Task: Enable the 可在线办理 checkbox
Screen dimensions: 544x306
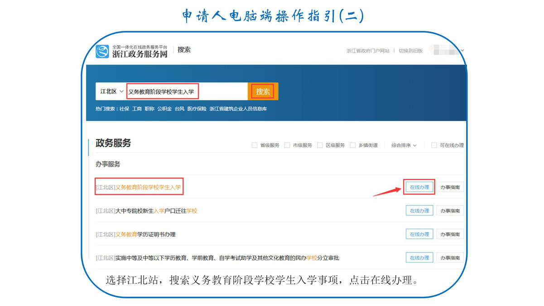Action: 434,145
